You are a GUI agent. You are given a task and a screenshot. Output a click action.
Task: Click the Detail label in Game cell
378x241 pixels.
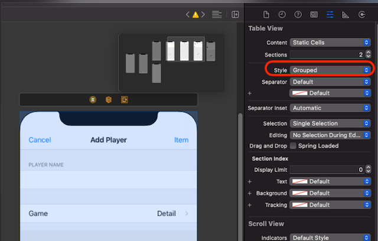(x=167, y=213)
